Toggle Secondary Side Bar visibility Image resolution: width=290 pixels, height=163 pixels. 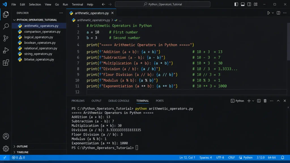249,4
